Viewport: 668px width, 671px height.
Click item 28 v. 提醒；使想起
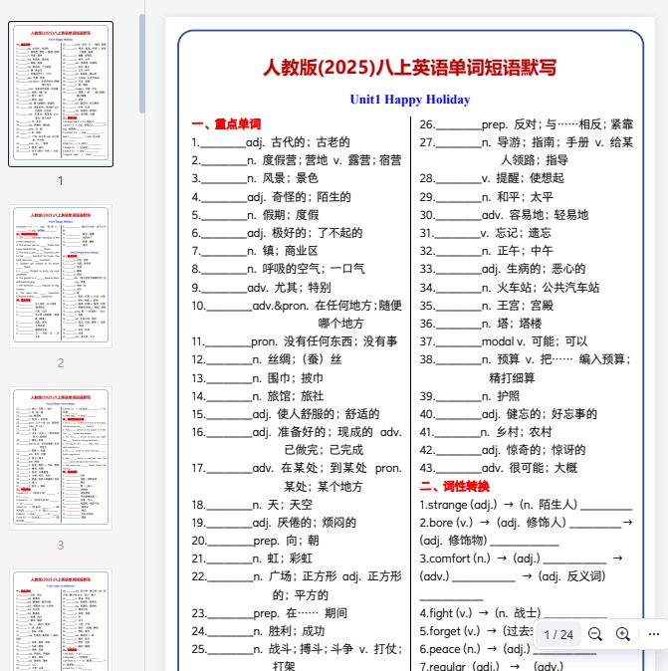tap(492, 178)
